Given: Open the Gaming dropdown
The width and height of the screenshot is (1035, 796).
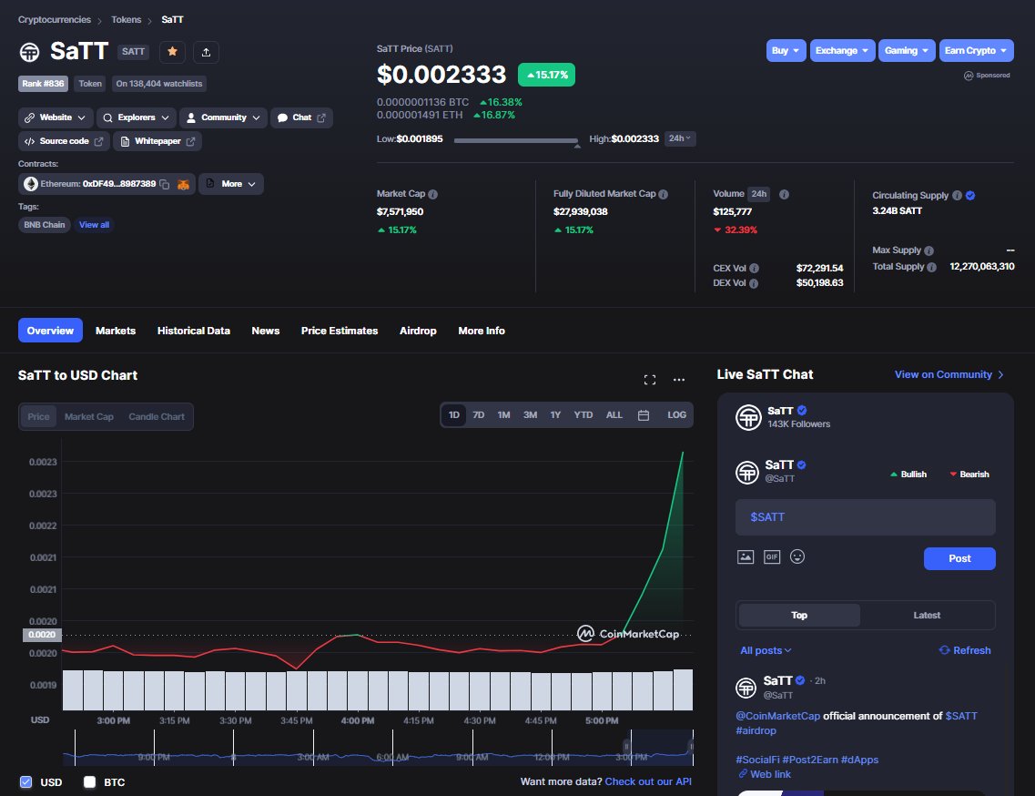Looking at the screenshot, I should click(907, 51).
